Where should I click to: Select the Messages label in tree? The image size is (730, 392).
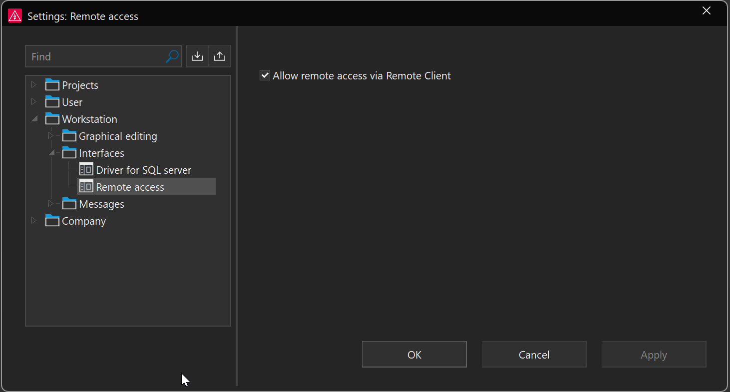point(101,204)
